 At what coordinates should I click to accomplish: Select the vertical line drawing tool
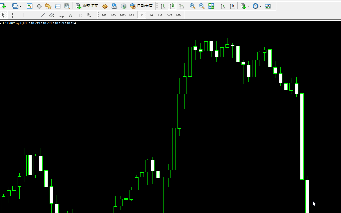click(x=24, y=15)
